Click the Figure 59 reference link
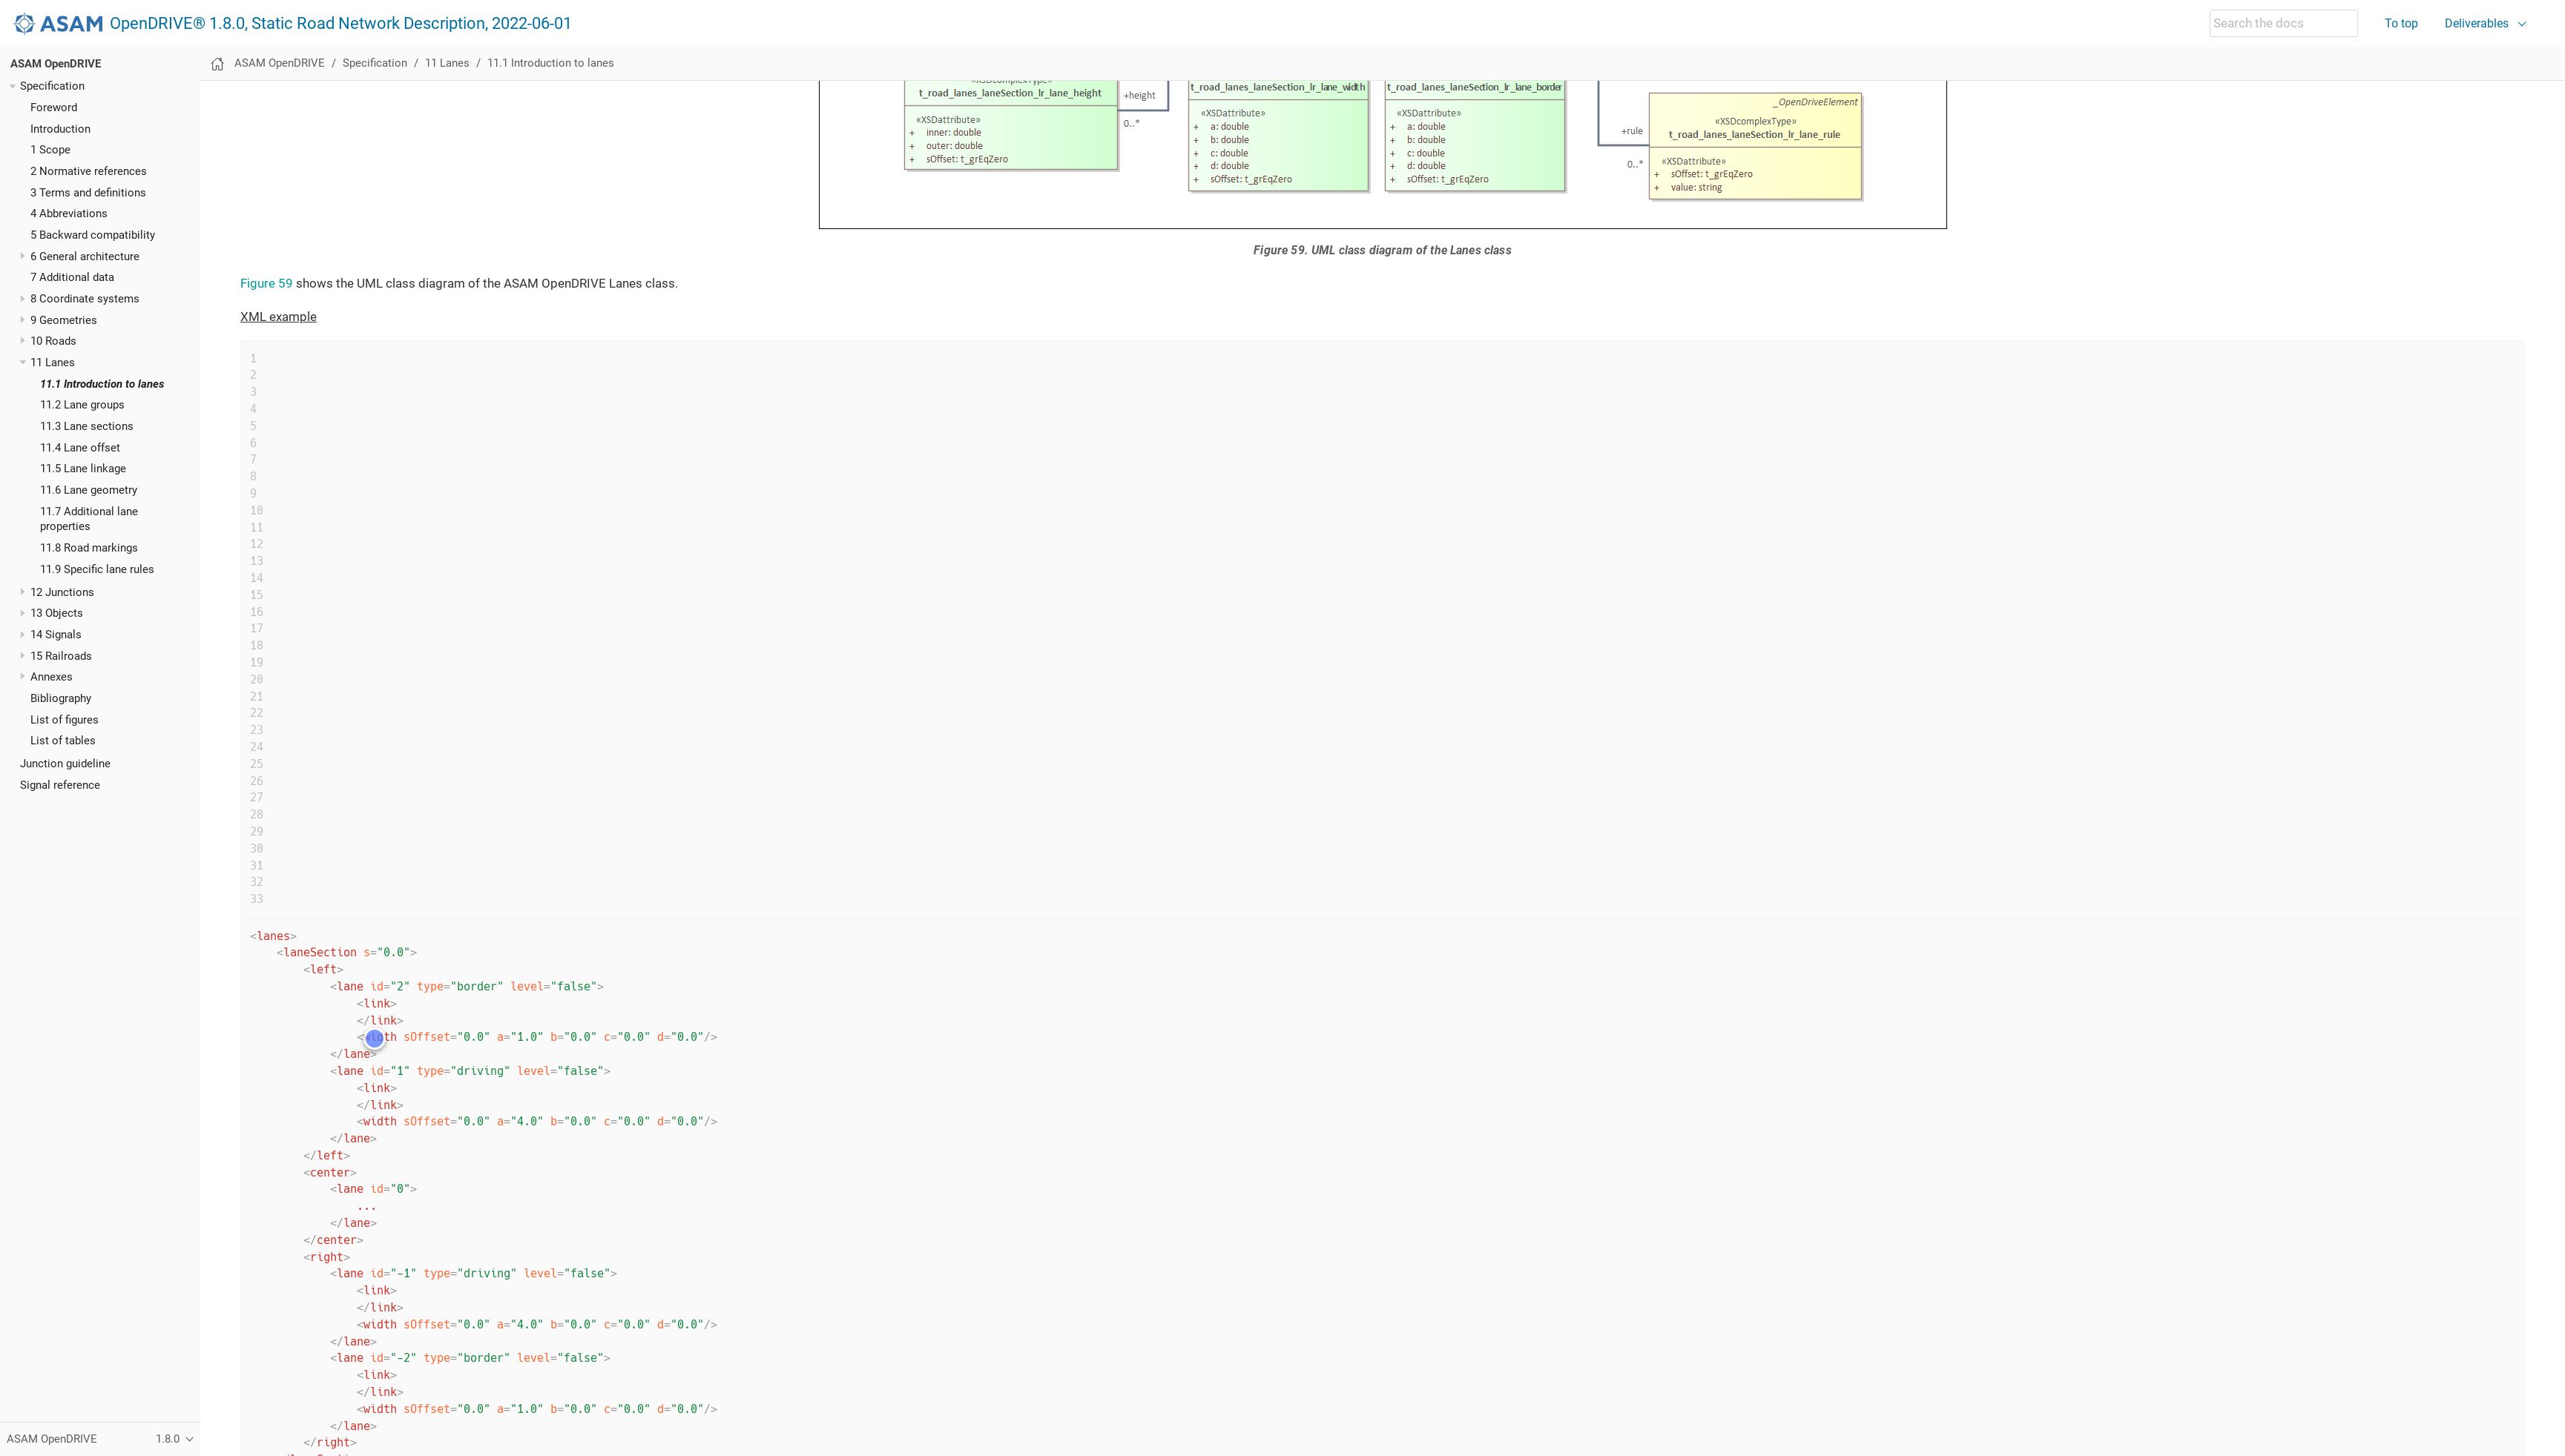 click(266, 284)
